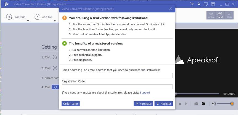Image resolution: width=239 pixels, height=115 pixels.
Task: Expand the Add File dropdown arrow
Action: [55, 21]
